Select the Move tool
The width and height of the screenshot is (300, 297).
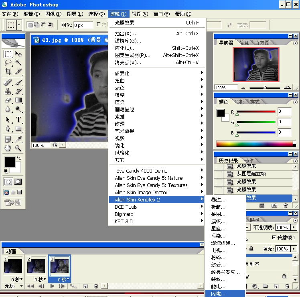18,54
